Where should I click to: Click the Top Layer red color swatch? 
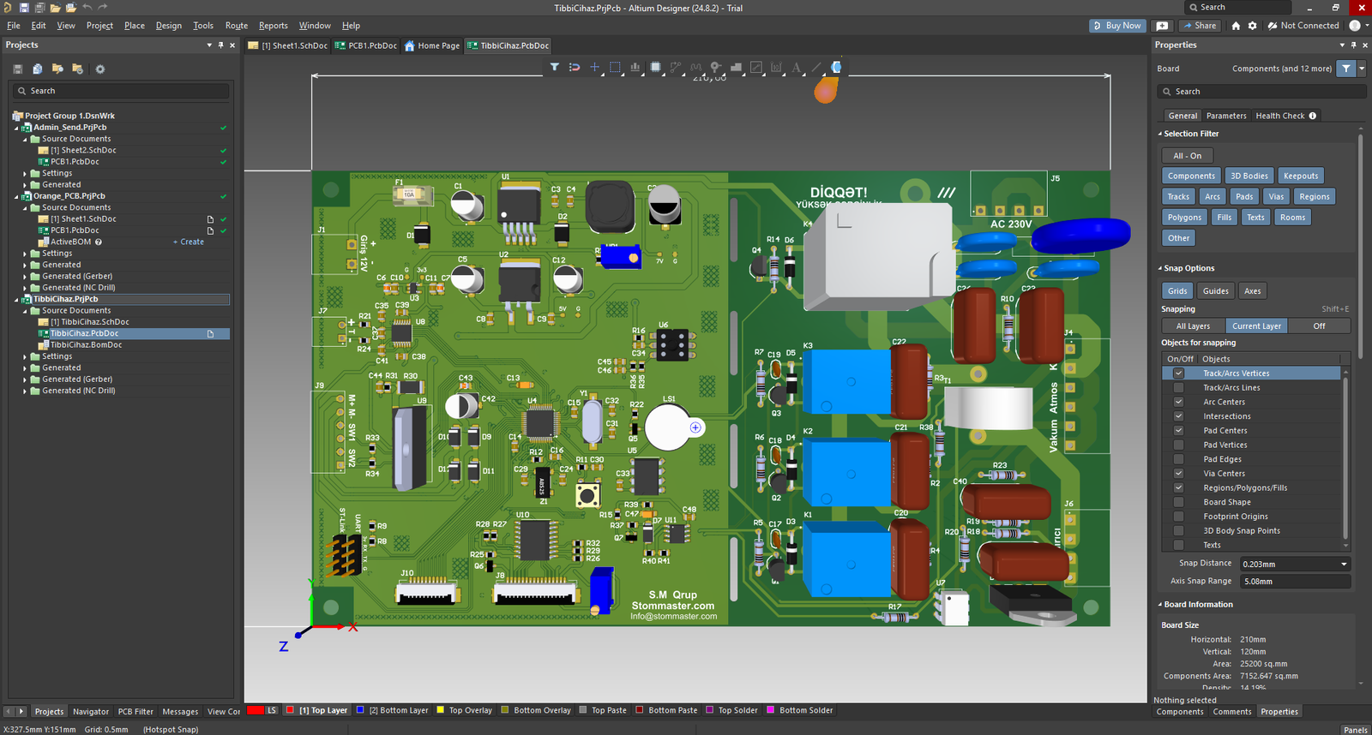pyautogui.click(x=290, y=710)
